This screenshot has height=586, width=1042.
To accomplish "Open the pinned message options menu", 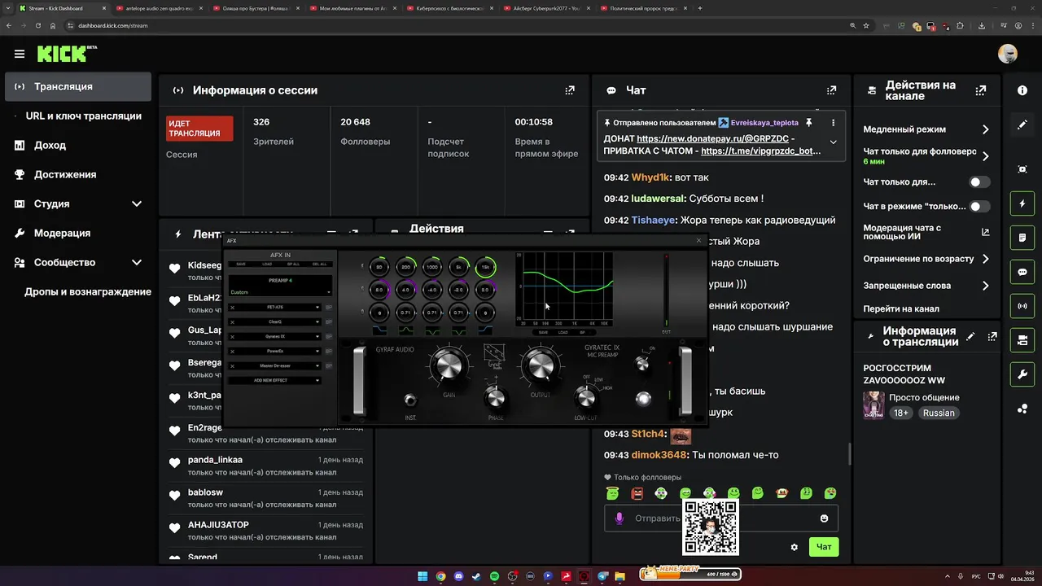I will 833,123.
